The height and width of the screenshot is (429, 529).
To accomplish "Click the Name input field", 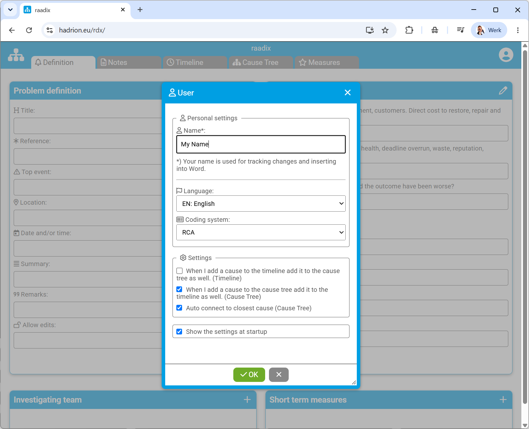I will coord(261,144).
